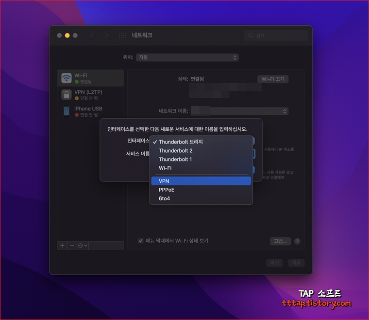This screenshot has height=320, width=369.
Task: Choose Thunderbolt 1 interface option
Action: 201,160
